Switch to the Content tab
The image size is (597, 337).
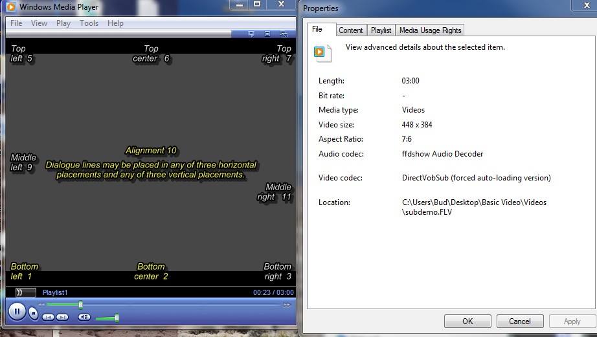(351, 30)
